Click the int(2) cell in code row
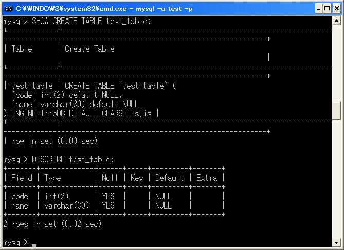The width and height of the screenshot is (344, 250). click(57, 196)
